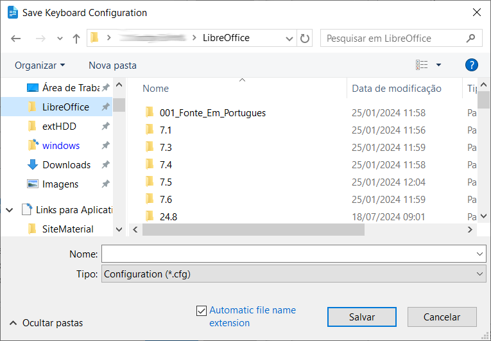Image resolution: width=491 pixels, height=341 pixels.
Task: Open SiteMaterial folder in sidebar
Action: coord(67,229)
